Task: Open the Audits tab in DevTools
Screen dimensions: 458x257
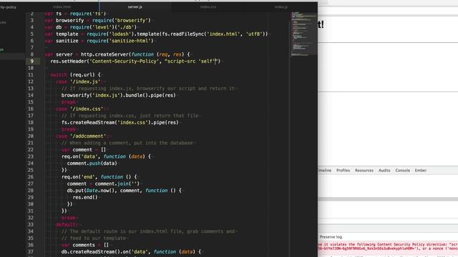Action: 384,171
